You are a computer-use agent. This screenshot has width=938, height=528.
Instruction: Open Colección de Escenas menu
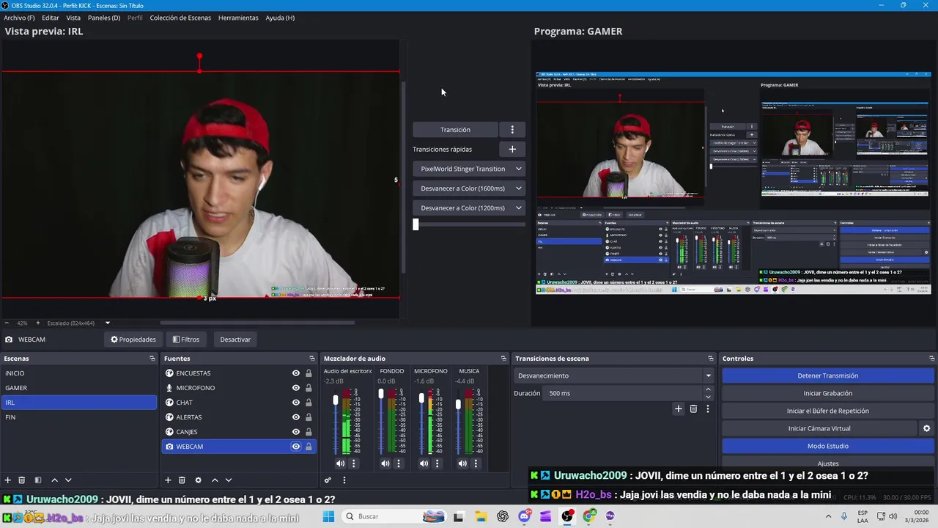click(x=180, y=18)
